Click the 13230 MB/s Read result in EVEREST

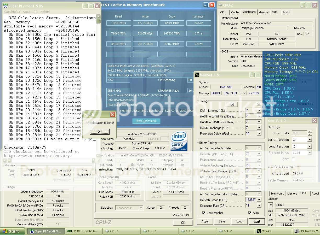pos(118,23)
